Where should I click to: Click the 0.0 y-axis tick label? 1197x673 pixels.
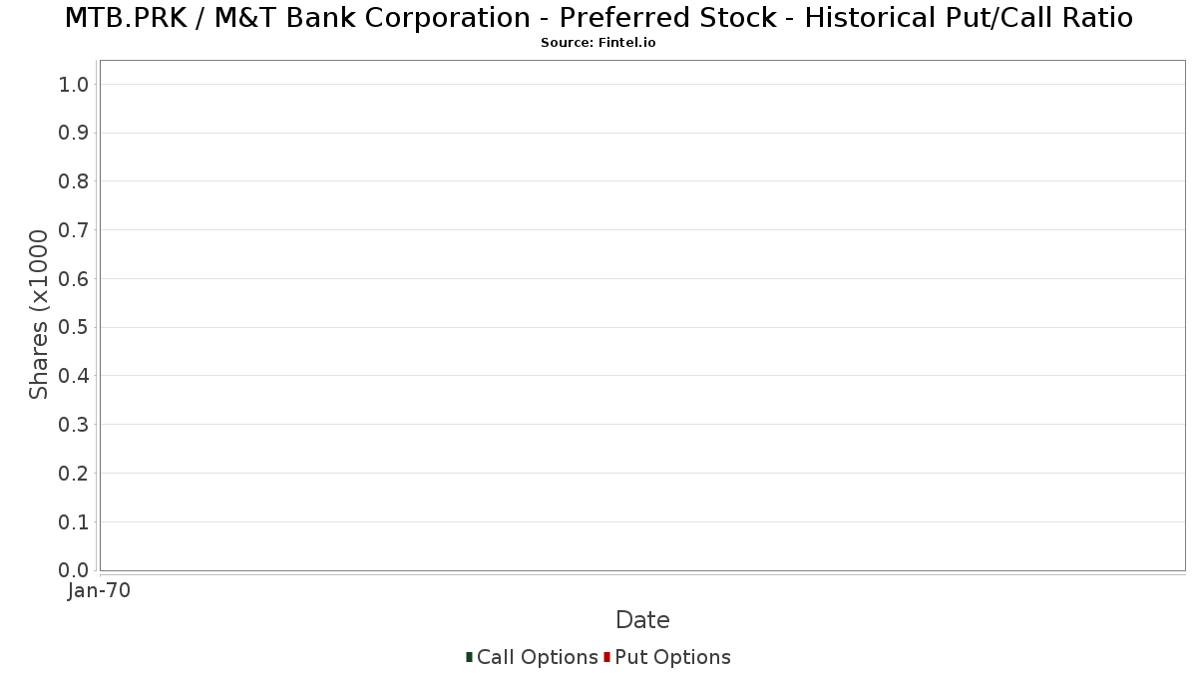click(x=74, y=570)
